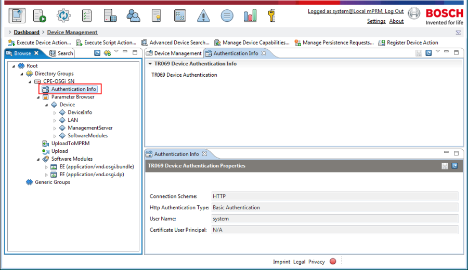Viewport: 468px width, 270px height.
Task: Switch to the Device Management tab
Action: point(174,53)
